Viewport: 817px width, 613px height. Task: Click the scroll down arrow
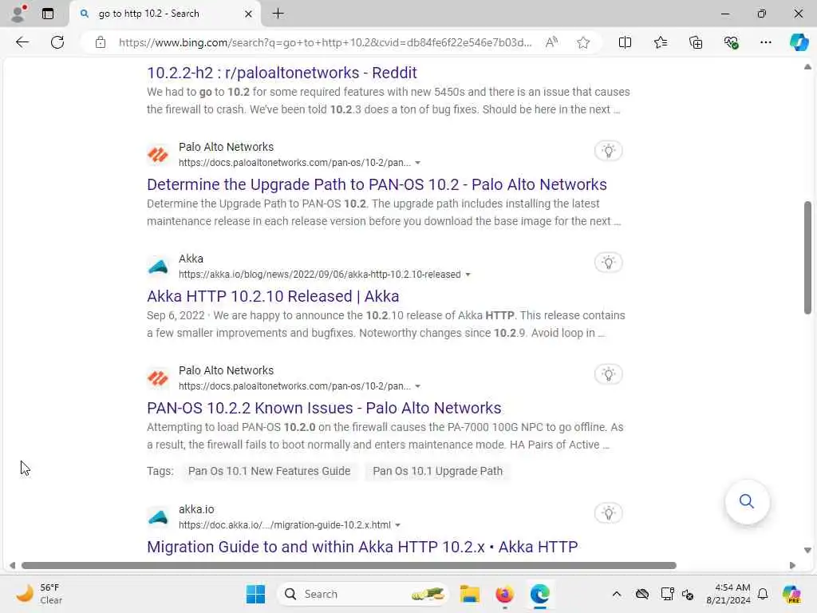coord(807,551)
